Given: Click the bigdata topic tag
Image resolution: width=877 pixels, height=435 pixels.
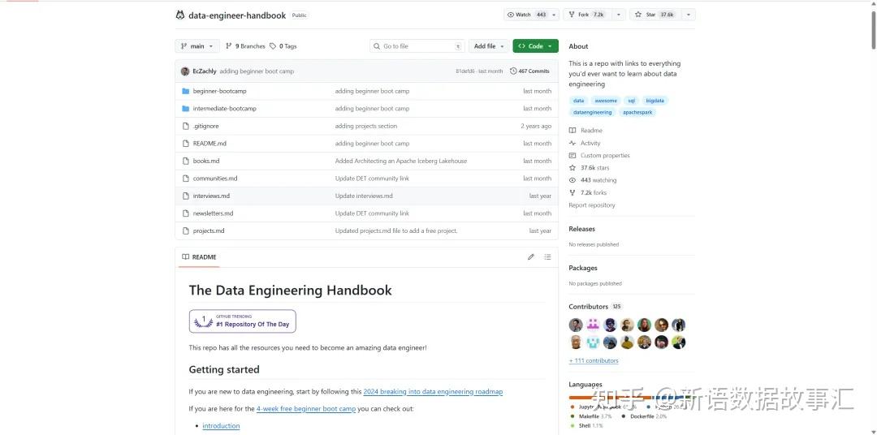Looking at the screenshot, I should [x=655, y=101].
